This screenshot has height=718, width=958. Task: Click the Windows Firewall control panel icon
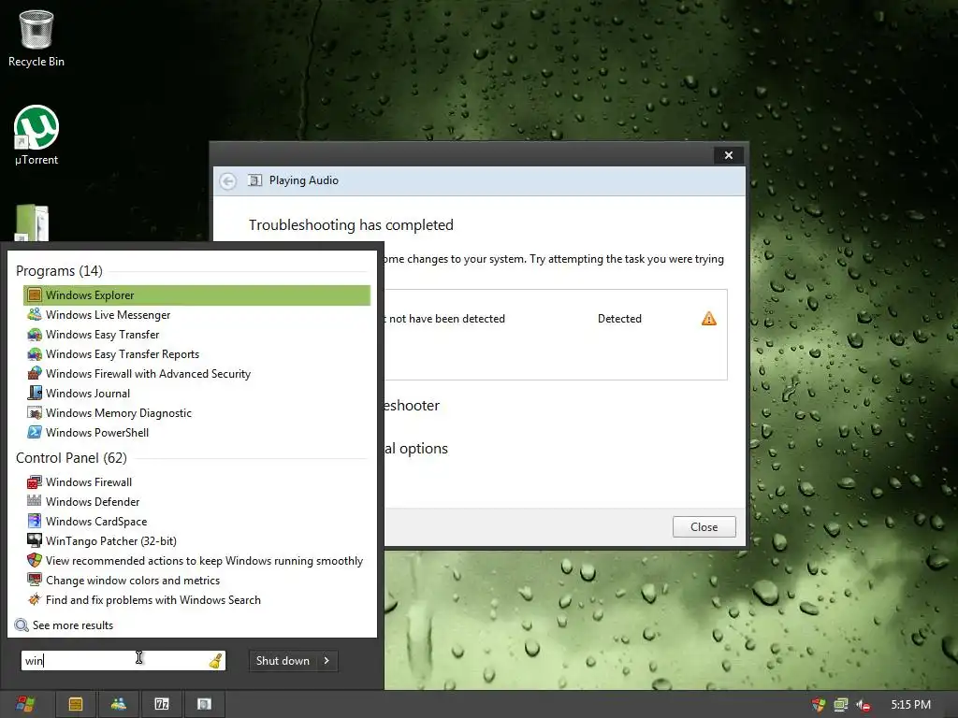pos(35,482)
